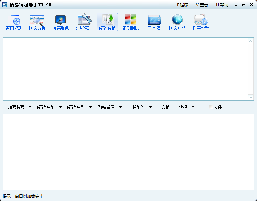Minimize the 精易编程助手 window
The width and height of the screenshot is (257, 201).
pos(236,5)
